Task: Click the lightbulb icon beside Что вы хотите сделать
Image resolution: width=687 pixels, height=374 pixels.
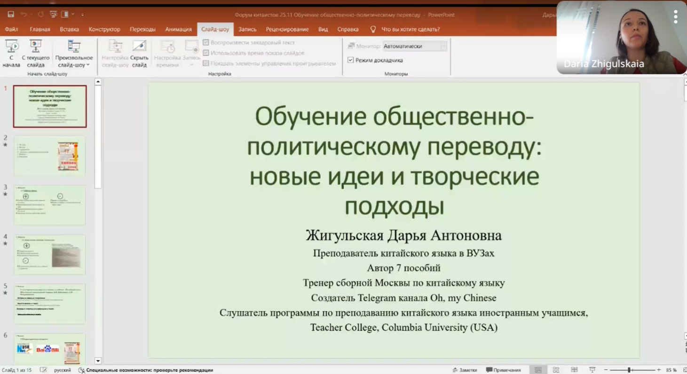Action: [x=373, y=29]
